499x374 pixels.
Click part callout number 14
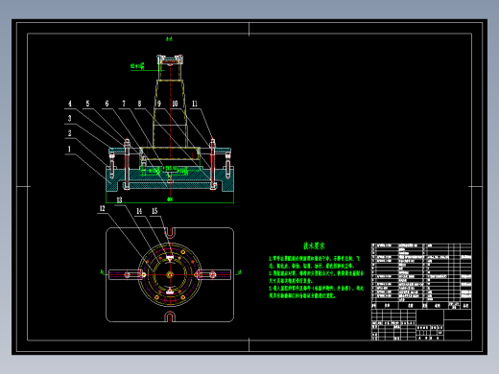click(x=139, y=211)
